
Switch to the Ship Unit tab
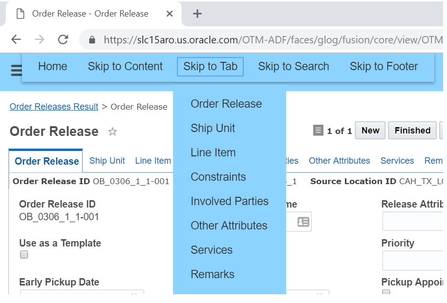pyautogui.click(x=107, y=161)
